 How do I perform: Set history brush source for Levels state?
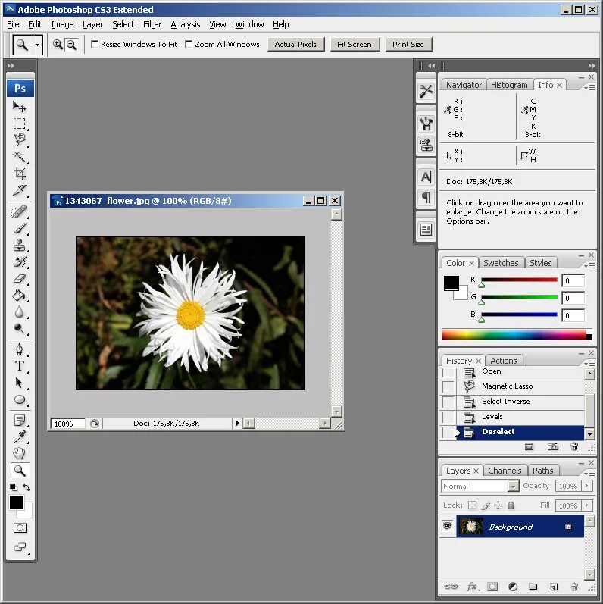tap(448, 417)
